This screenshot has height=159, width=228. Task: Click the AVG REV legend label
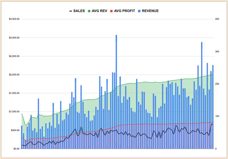click(x=99, y=11)
